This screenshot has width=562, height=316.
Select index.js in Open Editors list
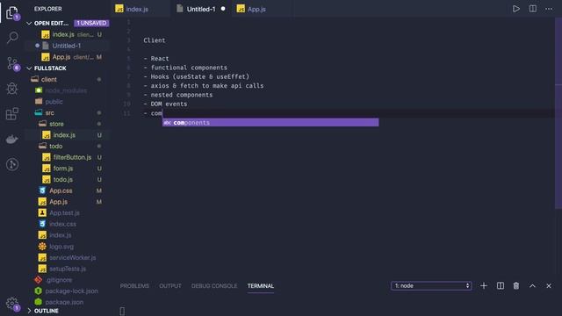point(67,34)
